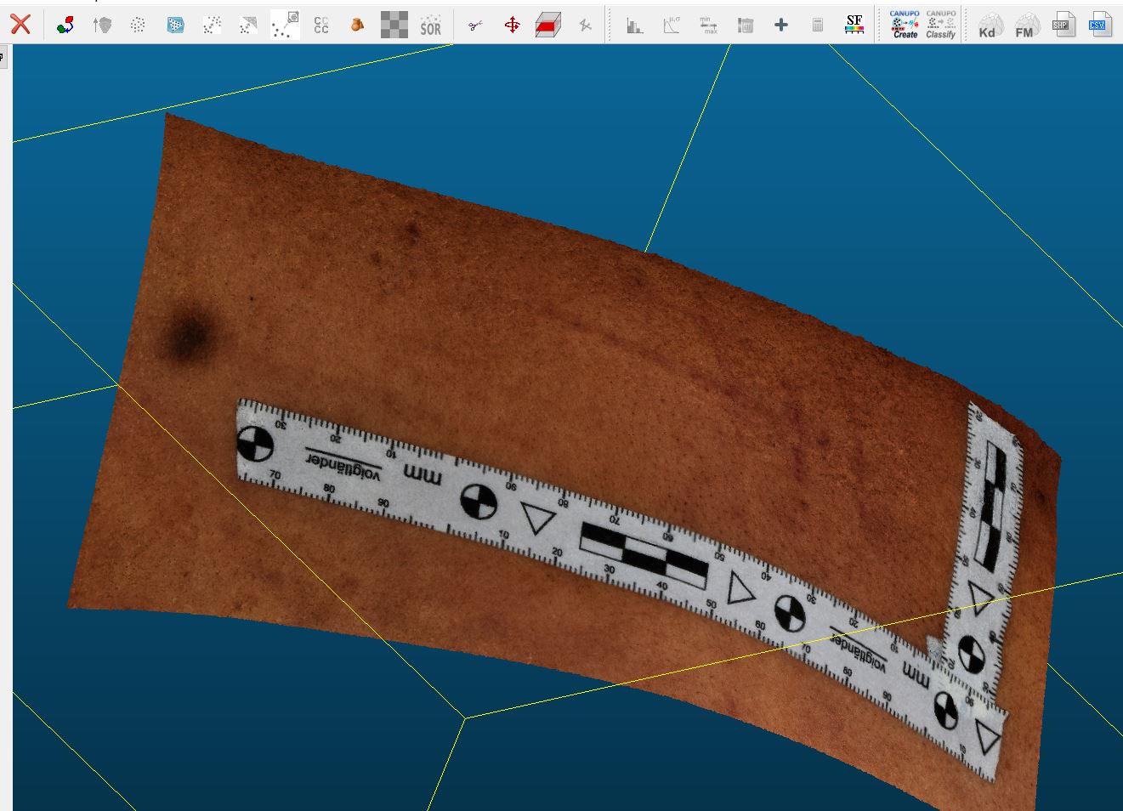Click the subsample point cloud dots icon

pos(138,26)
